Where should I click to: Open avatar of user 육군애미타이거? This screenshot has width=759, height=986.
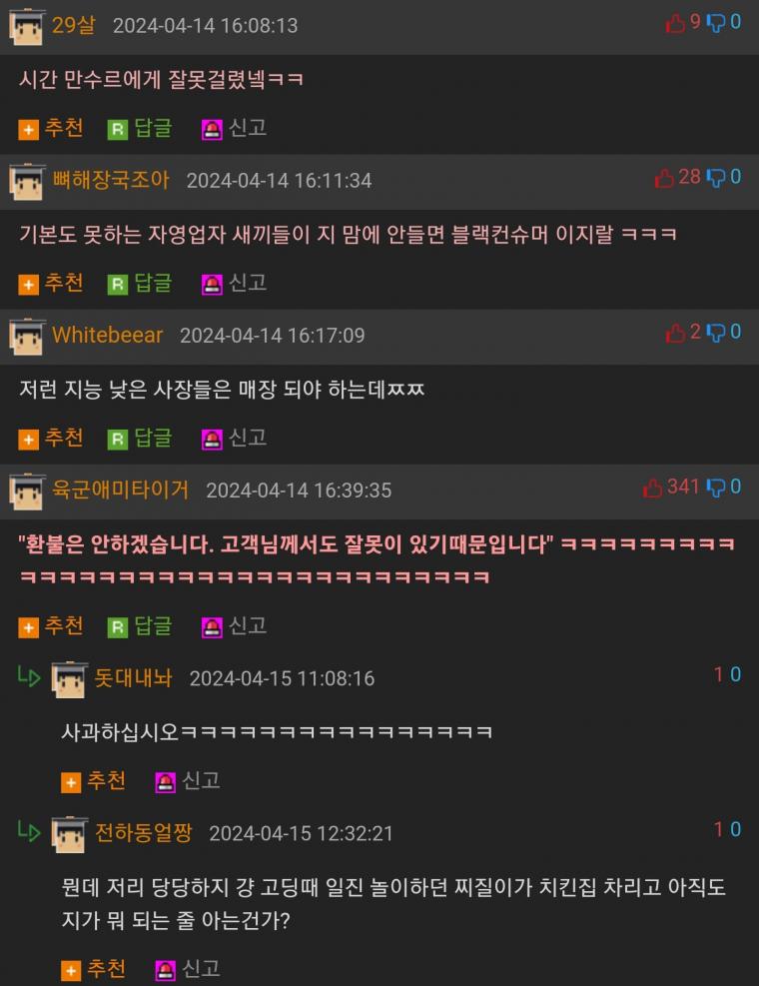[x=27, y=492]
